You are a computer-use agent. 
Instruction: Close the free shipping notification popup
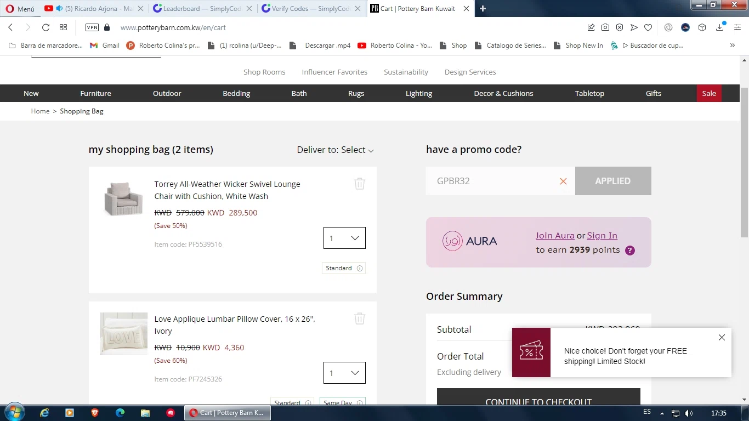point(722,338)
